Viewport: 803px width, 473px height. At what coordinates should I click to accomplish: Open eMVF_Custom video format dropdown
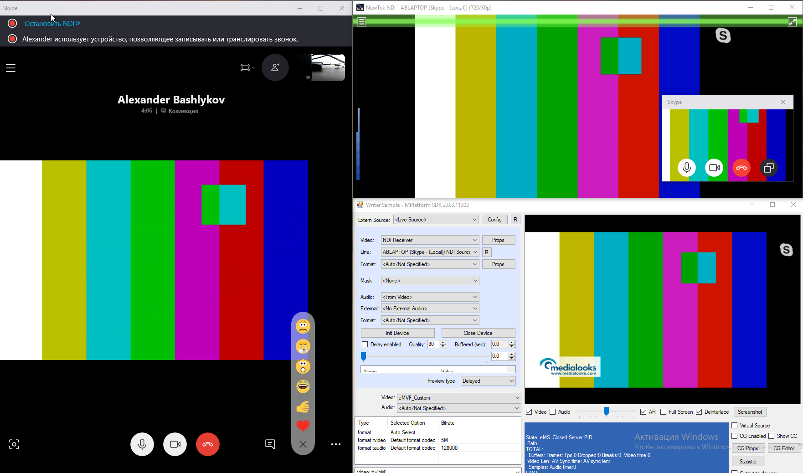click(459, 398)
